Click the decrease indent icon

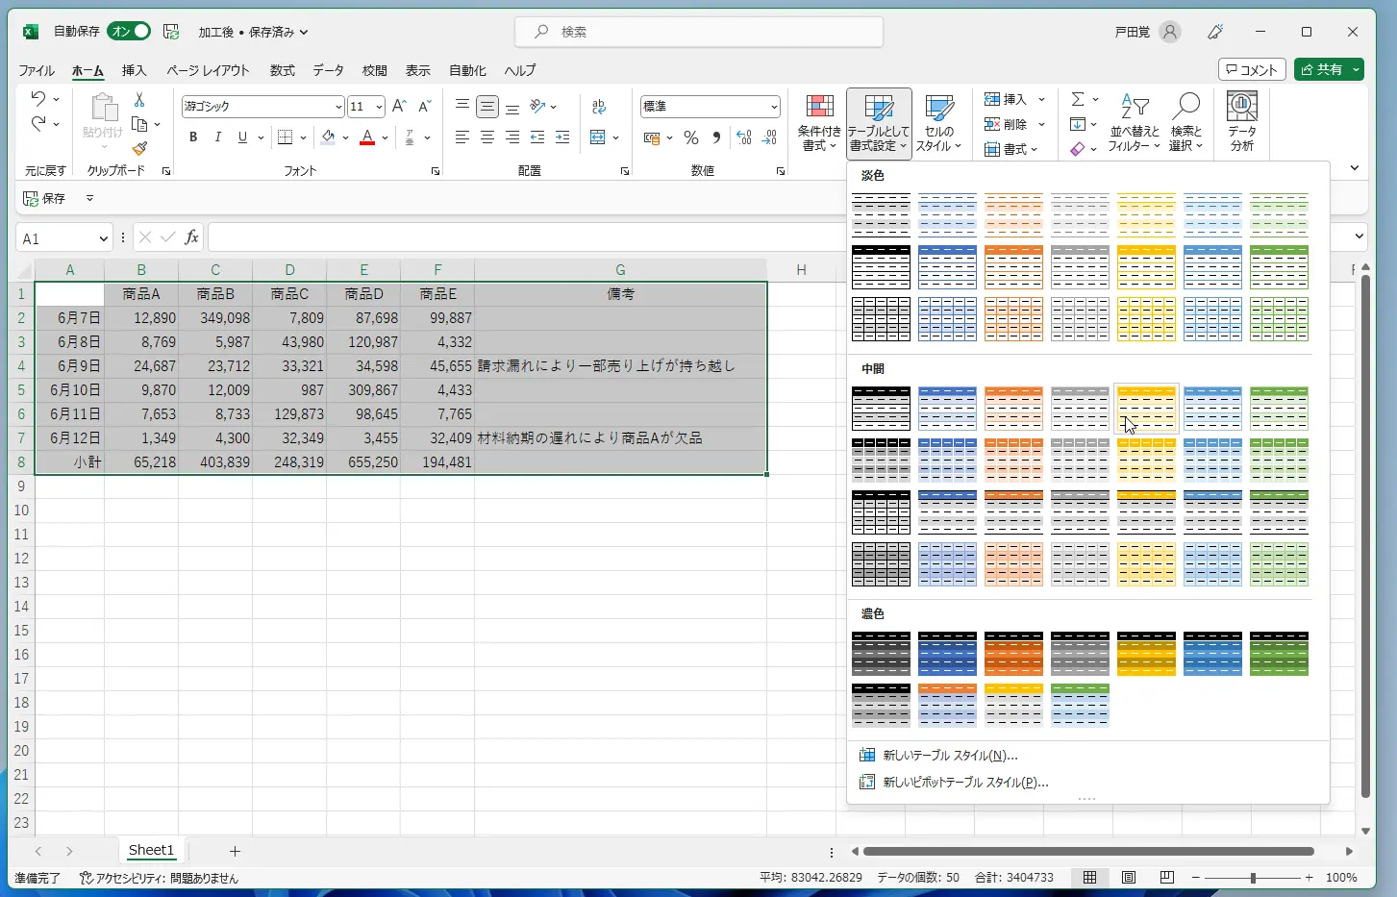(537, 137)
